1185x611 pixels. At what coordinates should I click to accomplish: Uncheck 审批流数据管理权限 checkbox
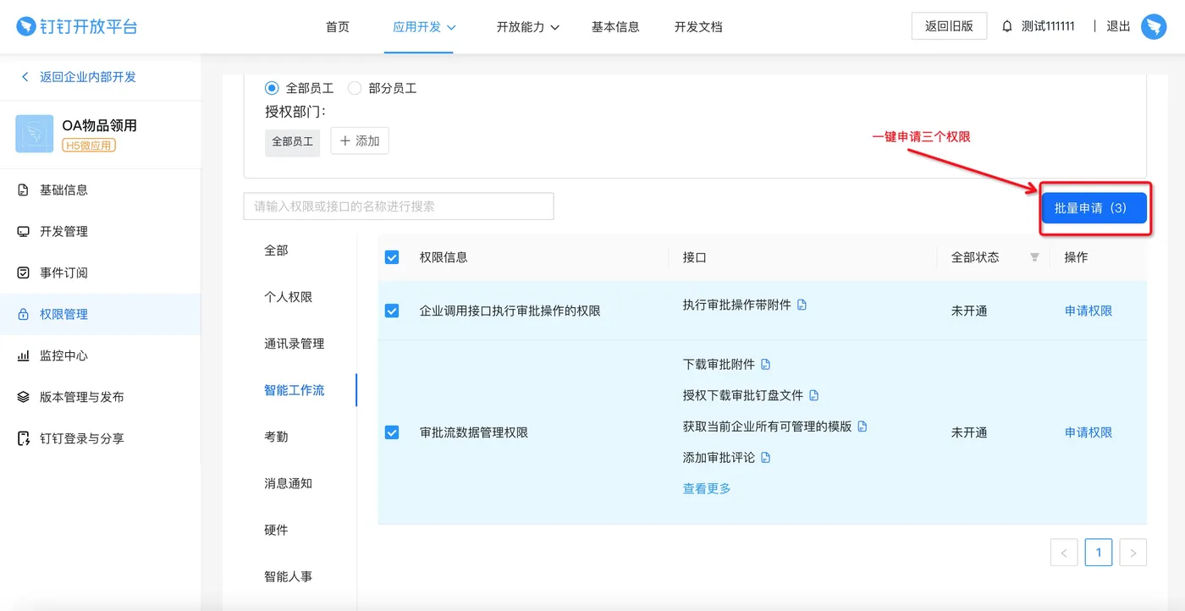click(392, 432)
